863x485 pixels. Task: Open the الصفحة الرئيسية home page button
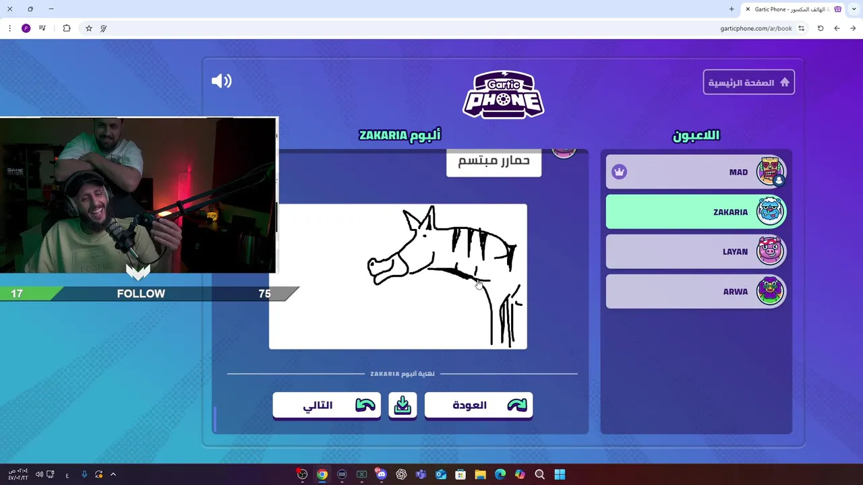(x=748, y=82)
